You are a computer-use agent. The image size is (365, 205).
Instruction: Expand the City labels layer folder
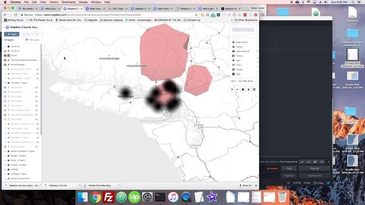click(x=5, y=83)
